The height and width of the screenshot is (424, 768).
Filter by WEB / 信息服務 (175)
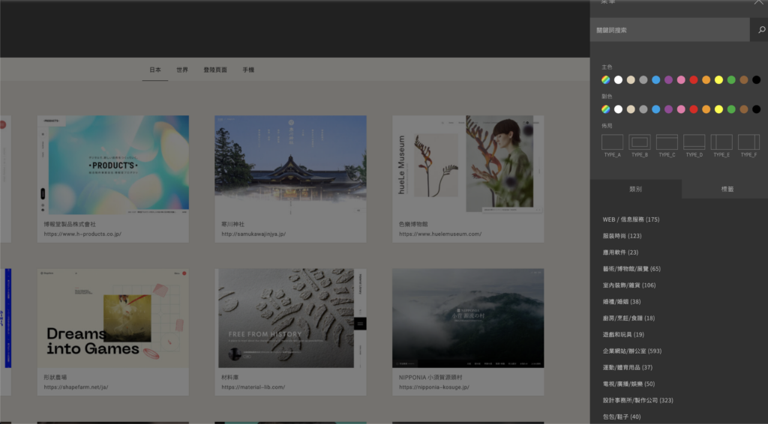pyautogui.click(x=631, y=219)
